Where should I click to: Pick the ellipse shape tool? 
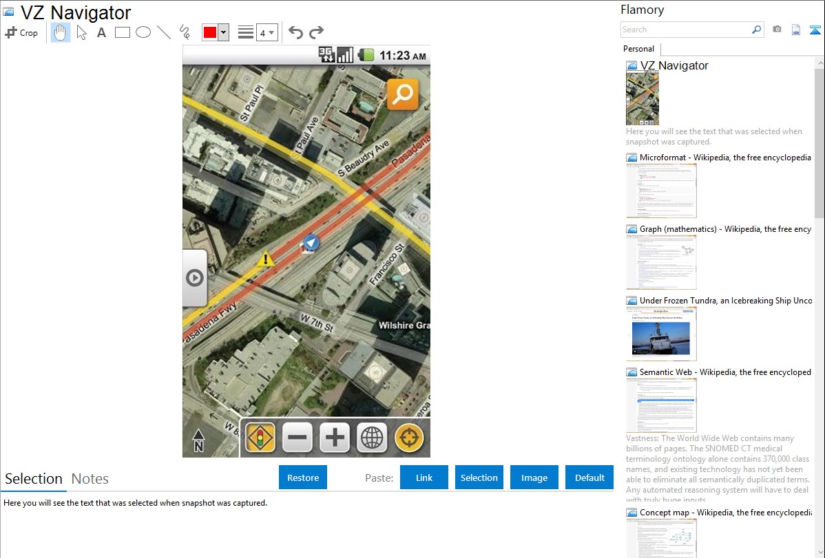point(143,32)
